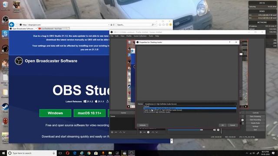Click the Type here to search taskbar box

32,153
